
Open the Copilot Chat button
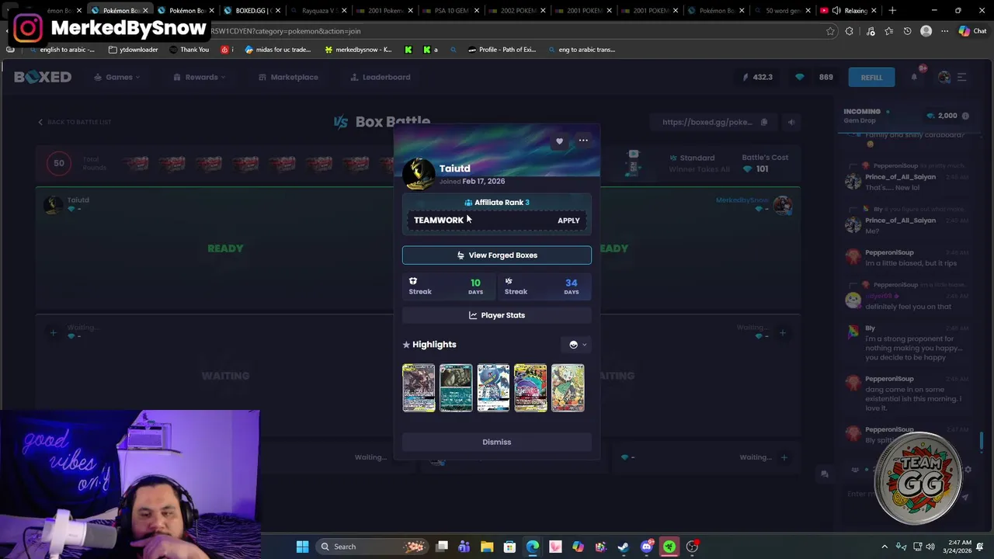tap(972, 31)
